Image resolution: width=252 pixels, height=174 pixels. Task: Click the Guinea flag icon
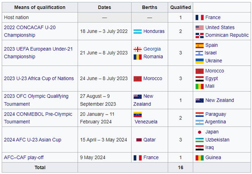click(199, 157)
